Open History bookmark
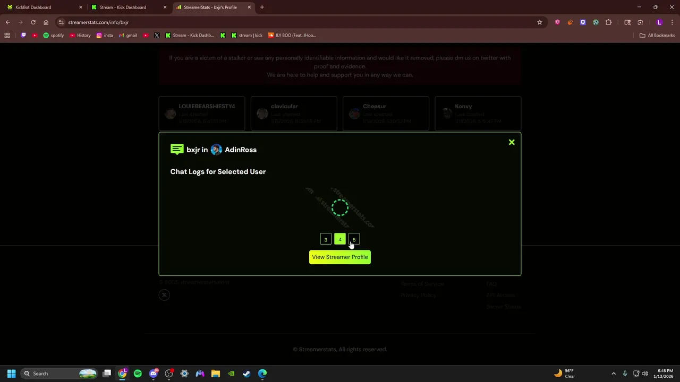Viewport: 680px width, 382px height. pos(80,36)
